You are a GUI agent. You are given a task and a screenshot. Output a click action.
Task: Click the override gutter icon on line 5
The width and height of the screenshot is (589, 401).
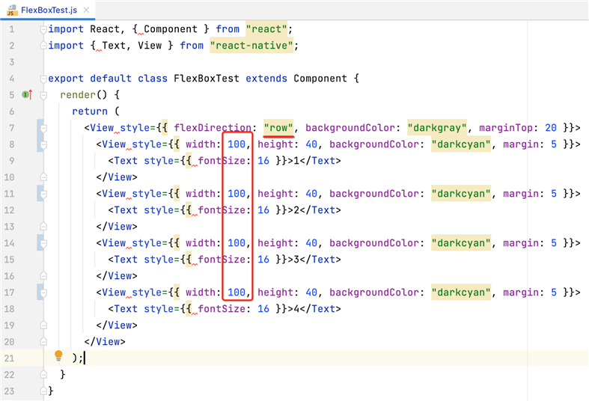tap(27, 94)
